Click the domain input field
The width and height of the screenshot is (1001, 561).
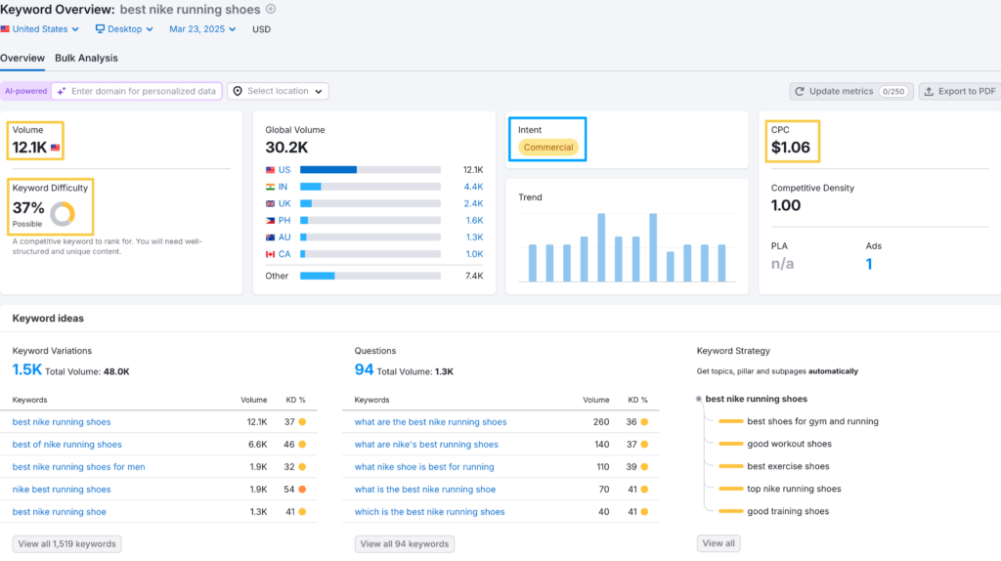(143, 91)
